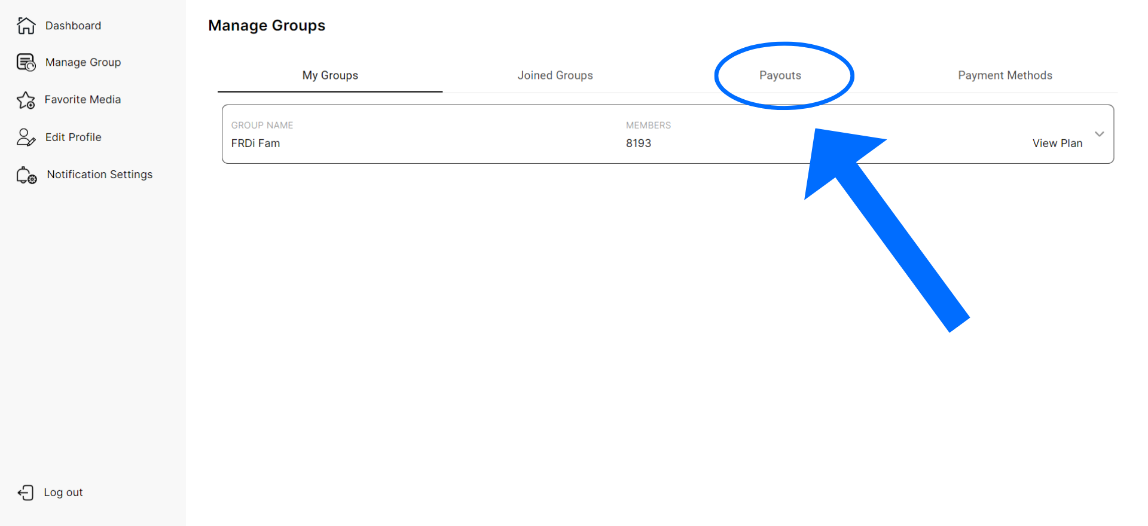Go to Manage Group via its label
This screenshot has width=1148, height=526.
click(x=83, y=62)
